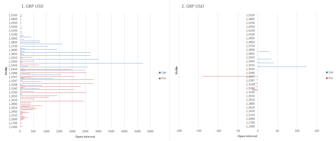Click the 5000 tick label in chart 1
This screenshot has width=336, height=141.
coord(150,131)
